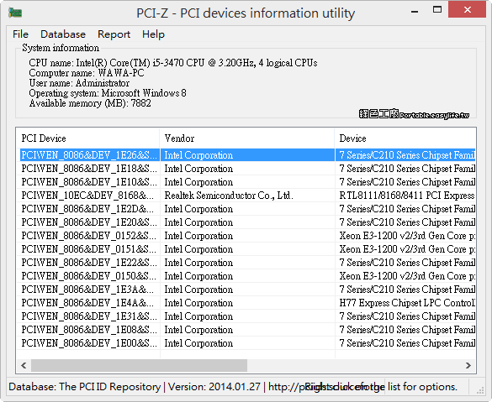The height and width of the screenshot is (402, 492).
Task: Maximize the PCI-Z window
Action: click(x=437, y=10)
